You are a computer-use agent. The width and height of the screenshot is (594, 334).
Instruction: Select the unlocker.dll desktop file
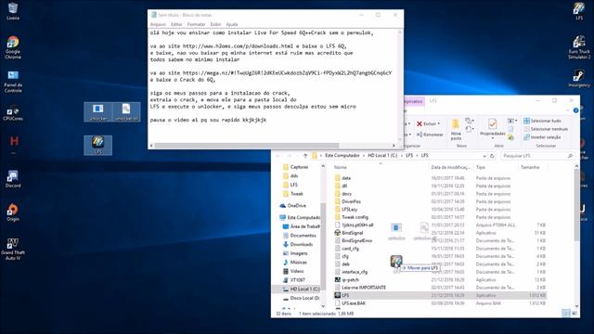click(x=126, y=111)
